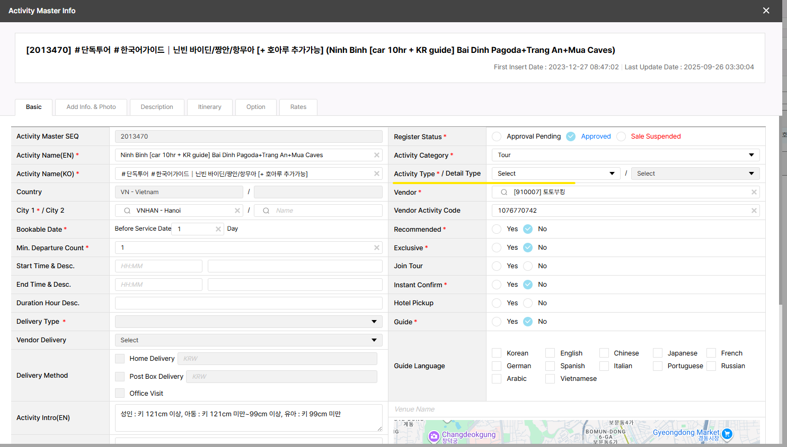
Task: Click the Vendor search magnifier icon
Action: [504, 192]
